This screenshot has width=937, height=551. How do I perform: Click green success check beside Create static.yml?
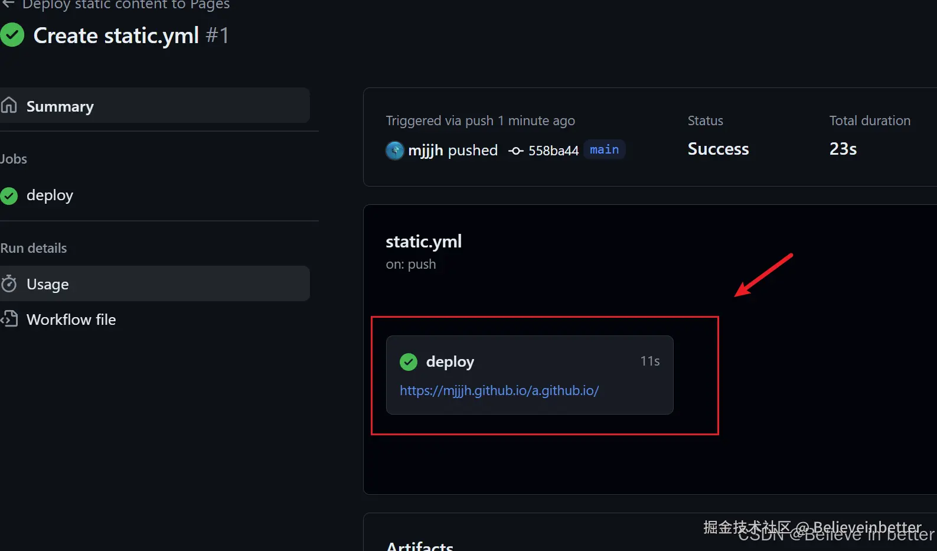tap(12, 35)
